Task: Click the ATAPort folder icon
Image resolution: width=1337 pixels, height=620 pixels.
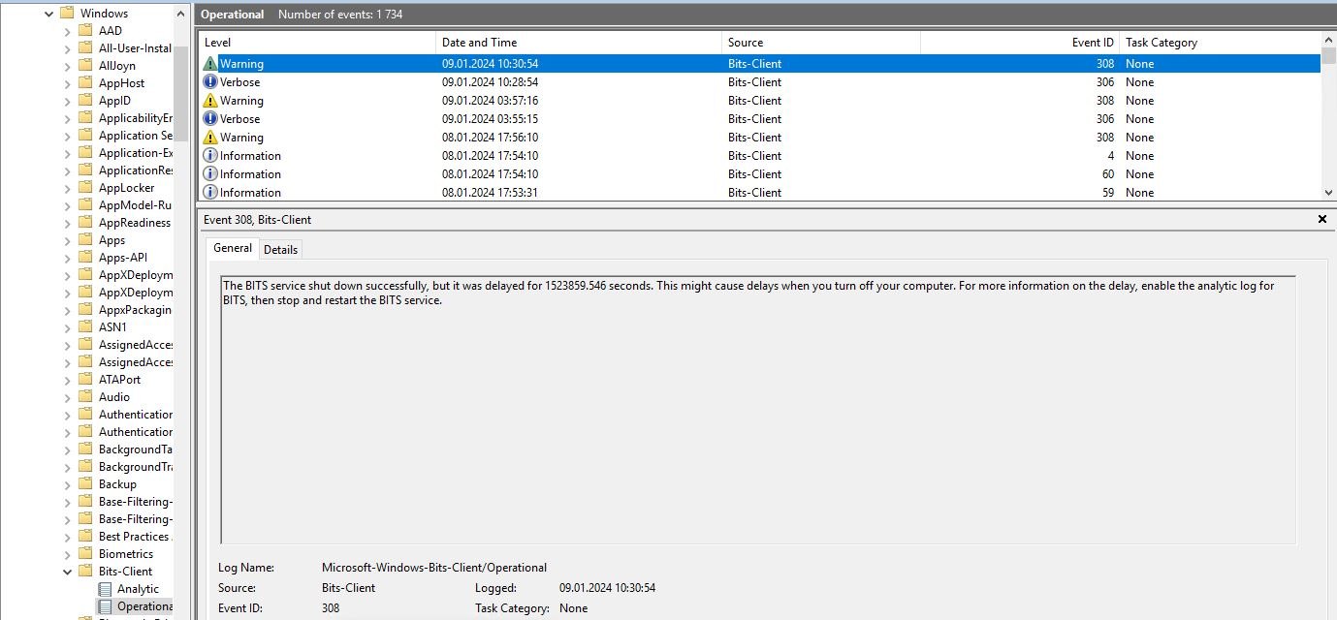Action: [x=85, y=380]
